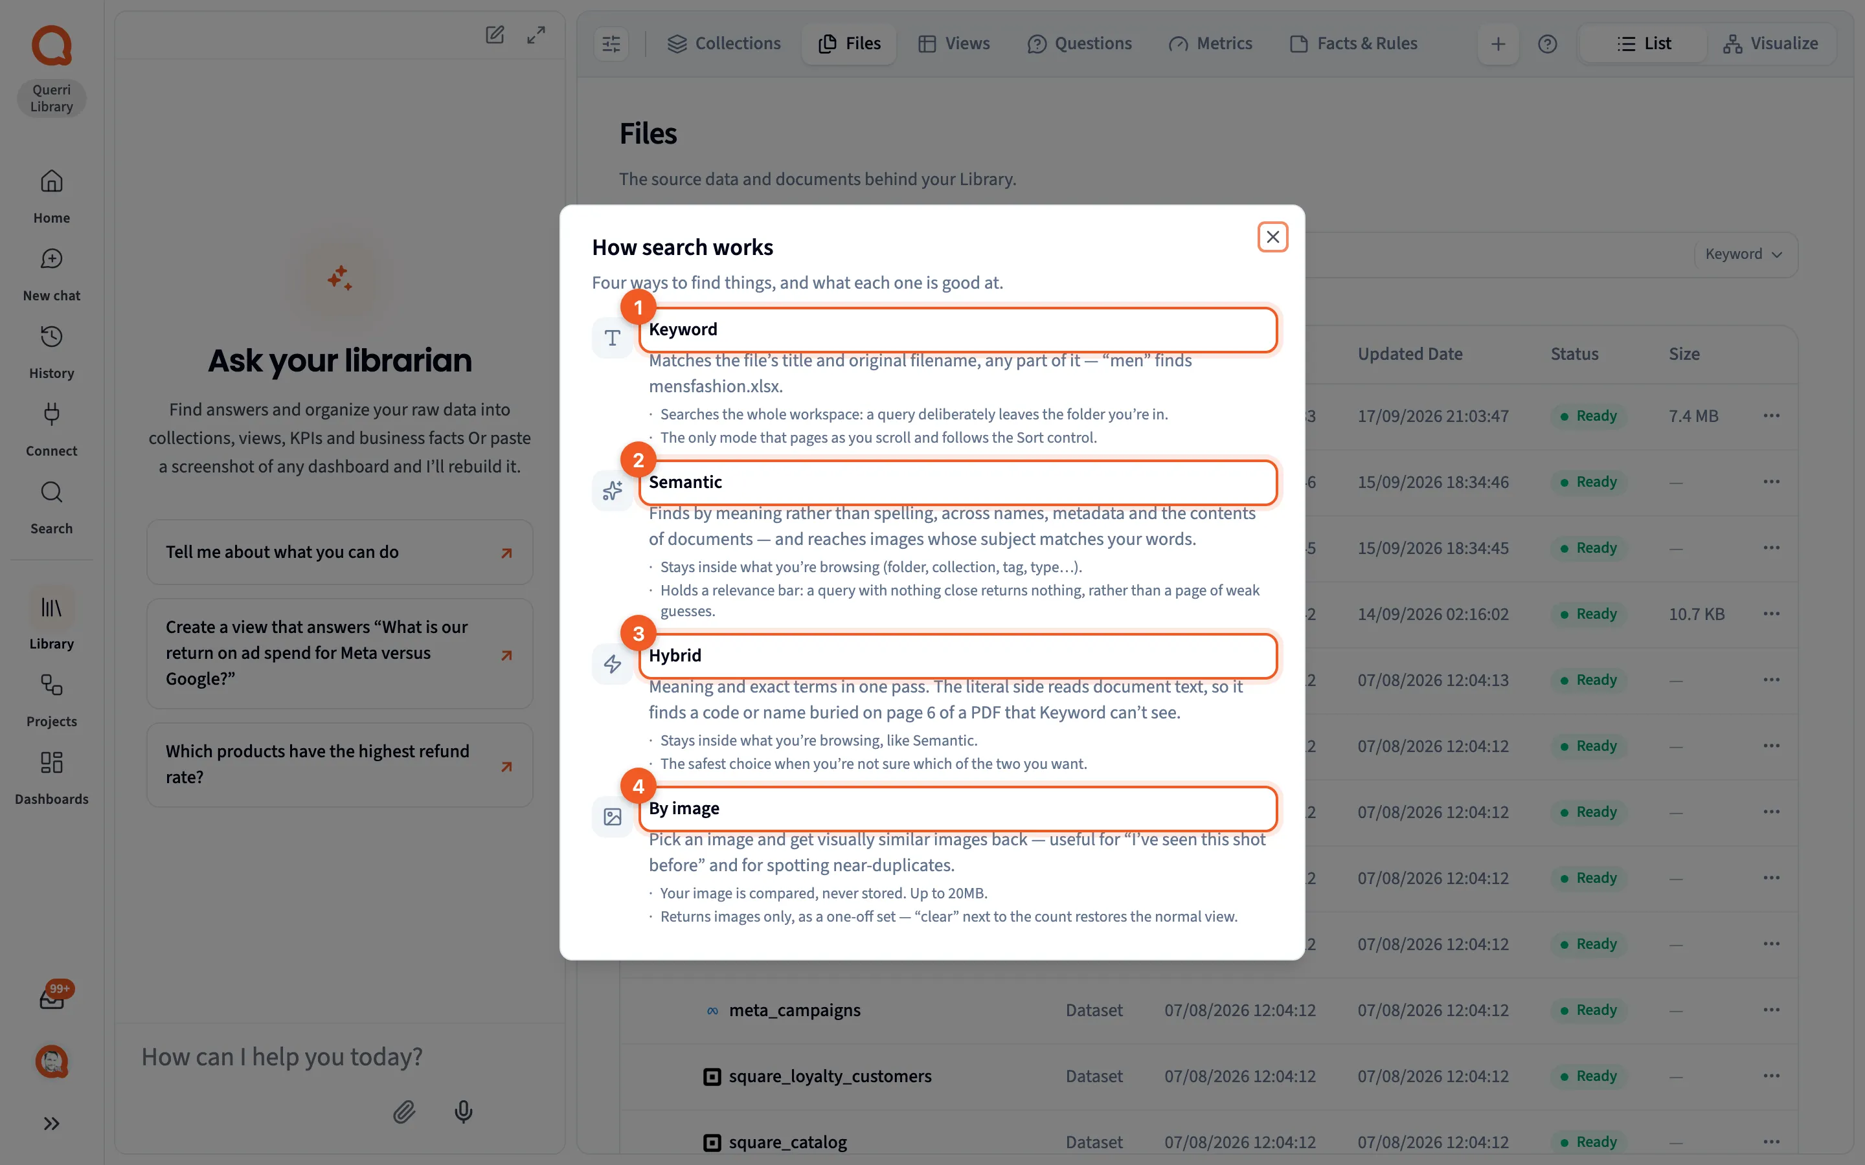Image resolution: width=1865 pixels, height=1165 pixels.
Task: Open the Keyword search mode dropdown
Action: click(x=1744, y=254)
